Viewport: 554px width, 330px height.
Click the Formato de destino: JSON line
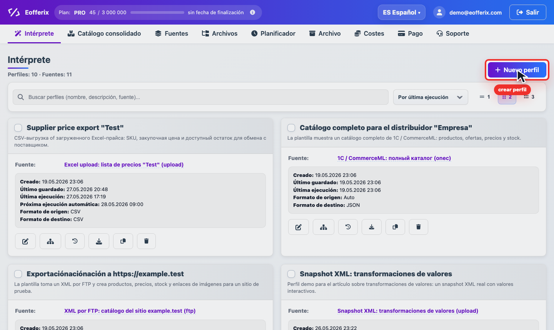(x=327, y=205)
